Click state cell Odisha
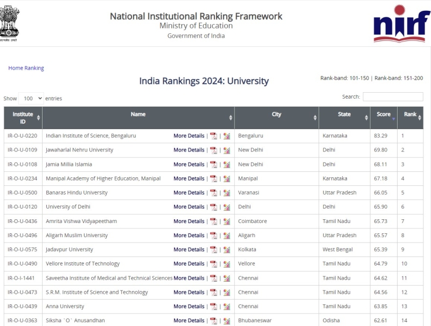Viewport: 431px width, 326px height. (x=331, y=321)
